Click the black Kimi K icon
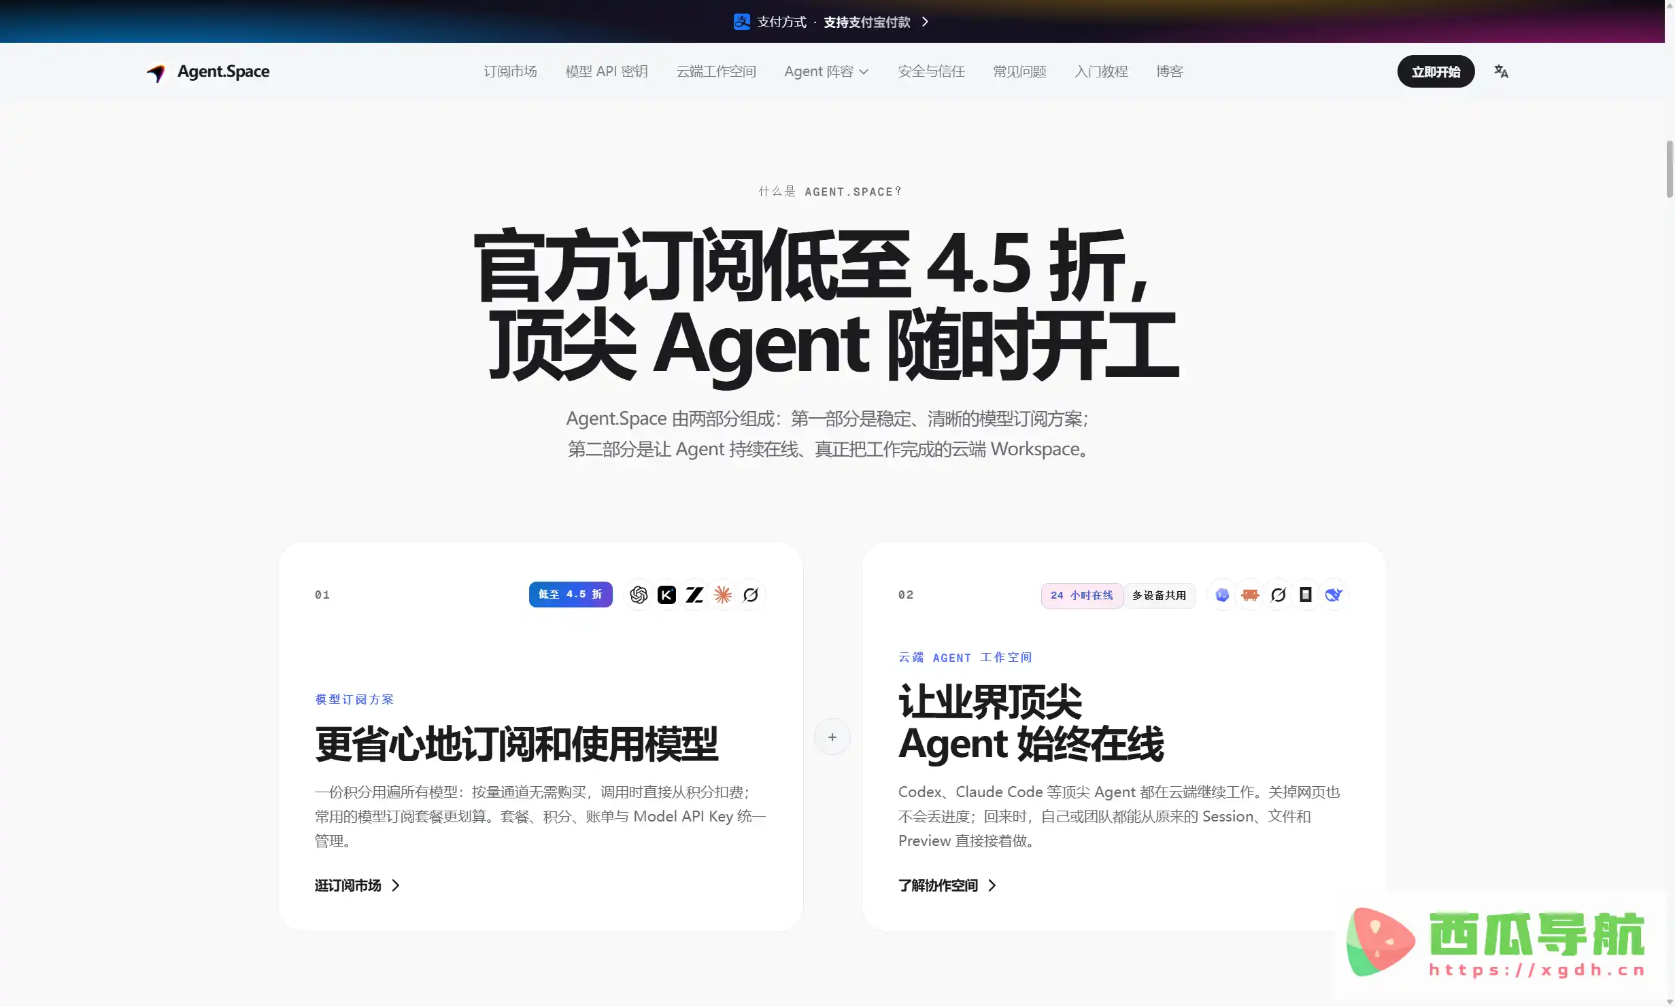This screenshot has height=1007, width=1675. coord(667,595)
